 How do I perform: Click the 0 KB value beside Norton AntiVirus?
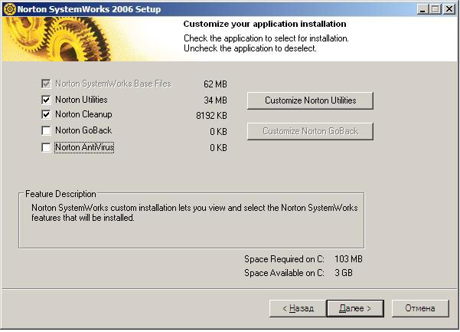pyautogui.click(x=219, y=148)
